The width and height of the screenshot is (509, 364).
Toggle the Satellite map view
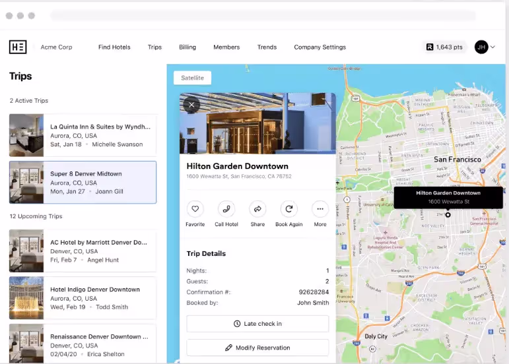click(x=192, y=78)
